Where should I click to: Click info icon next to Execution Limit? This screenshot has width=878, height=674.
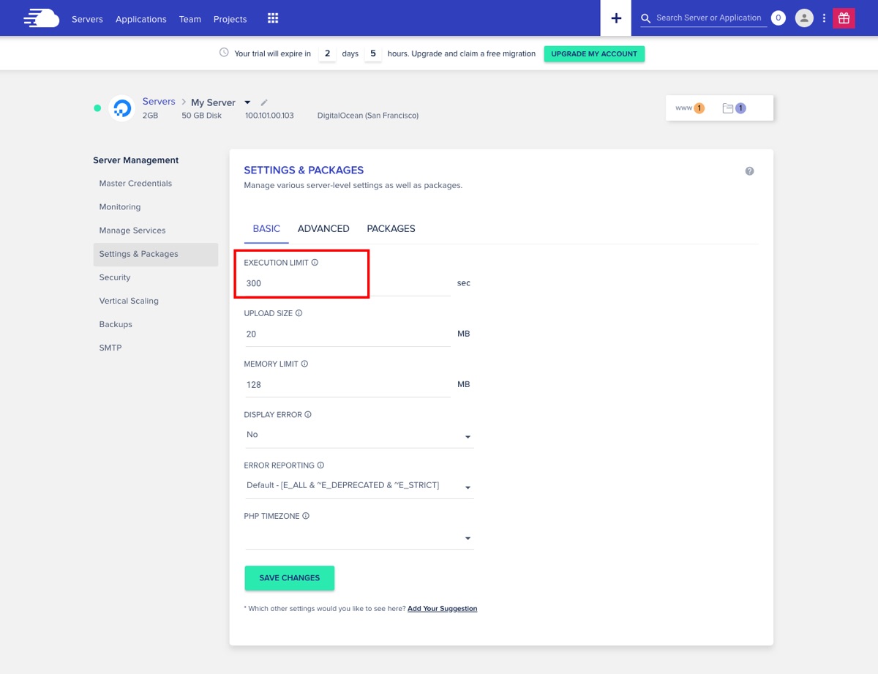point(315,262)
